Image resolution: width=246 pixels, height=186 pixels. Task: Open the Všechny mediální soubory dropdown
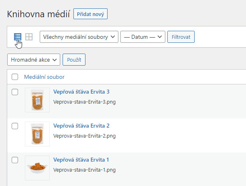tap(79, 37)
